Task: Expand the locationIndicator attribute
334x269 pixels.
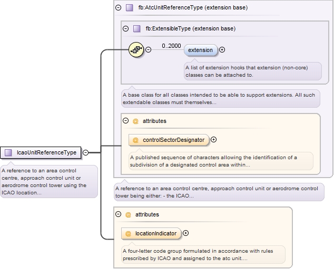Action: point(185,233)
